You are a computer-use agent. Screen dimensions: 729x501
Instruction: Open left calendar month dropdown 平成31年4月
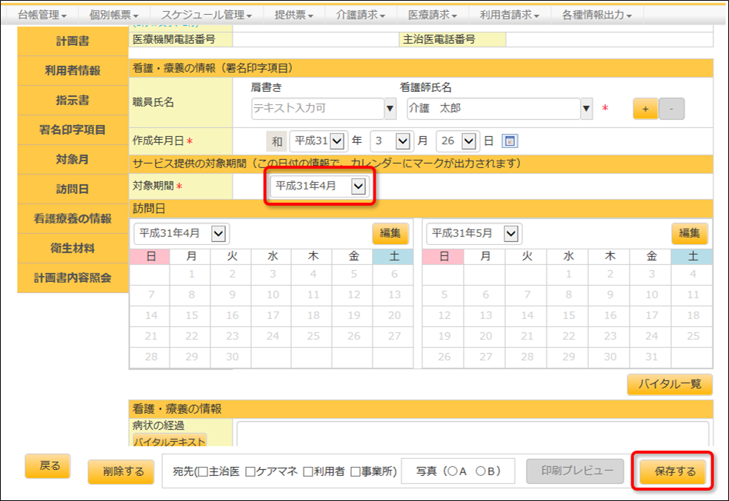coord(180,233)
